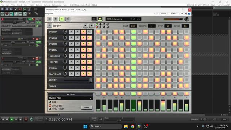Select the OFF motion mode

[x=50, y=102]
